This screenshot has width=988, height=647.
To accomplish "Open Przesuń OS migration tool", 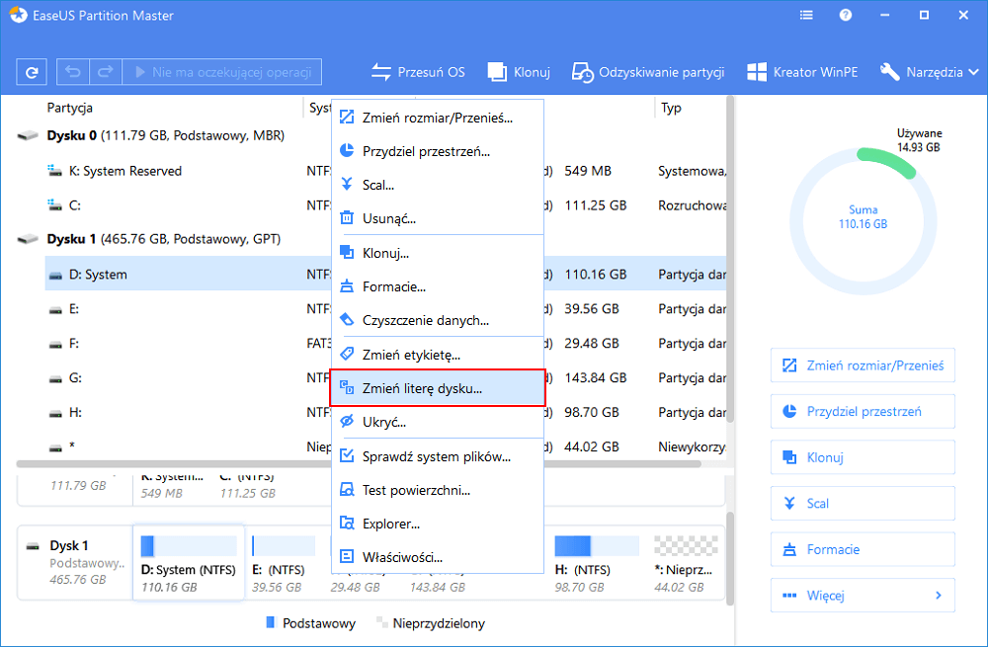I will (x=418, y=72).
